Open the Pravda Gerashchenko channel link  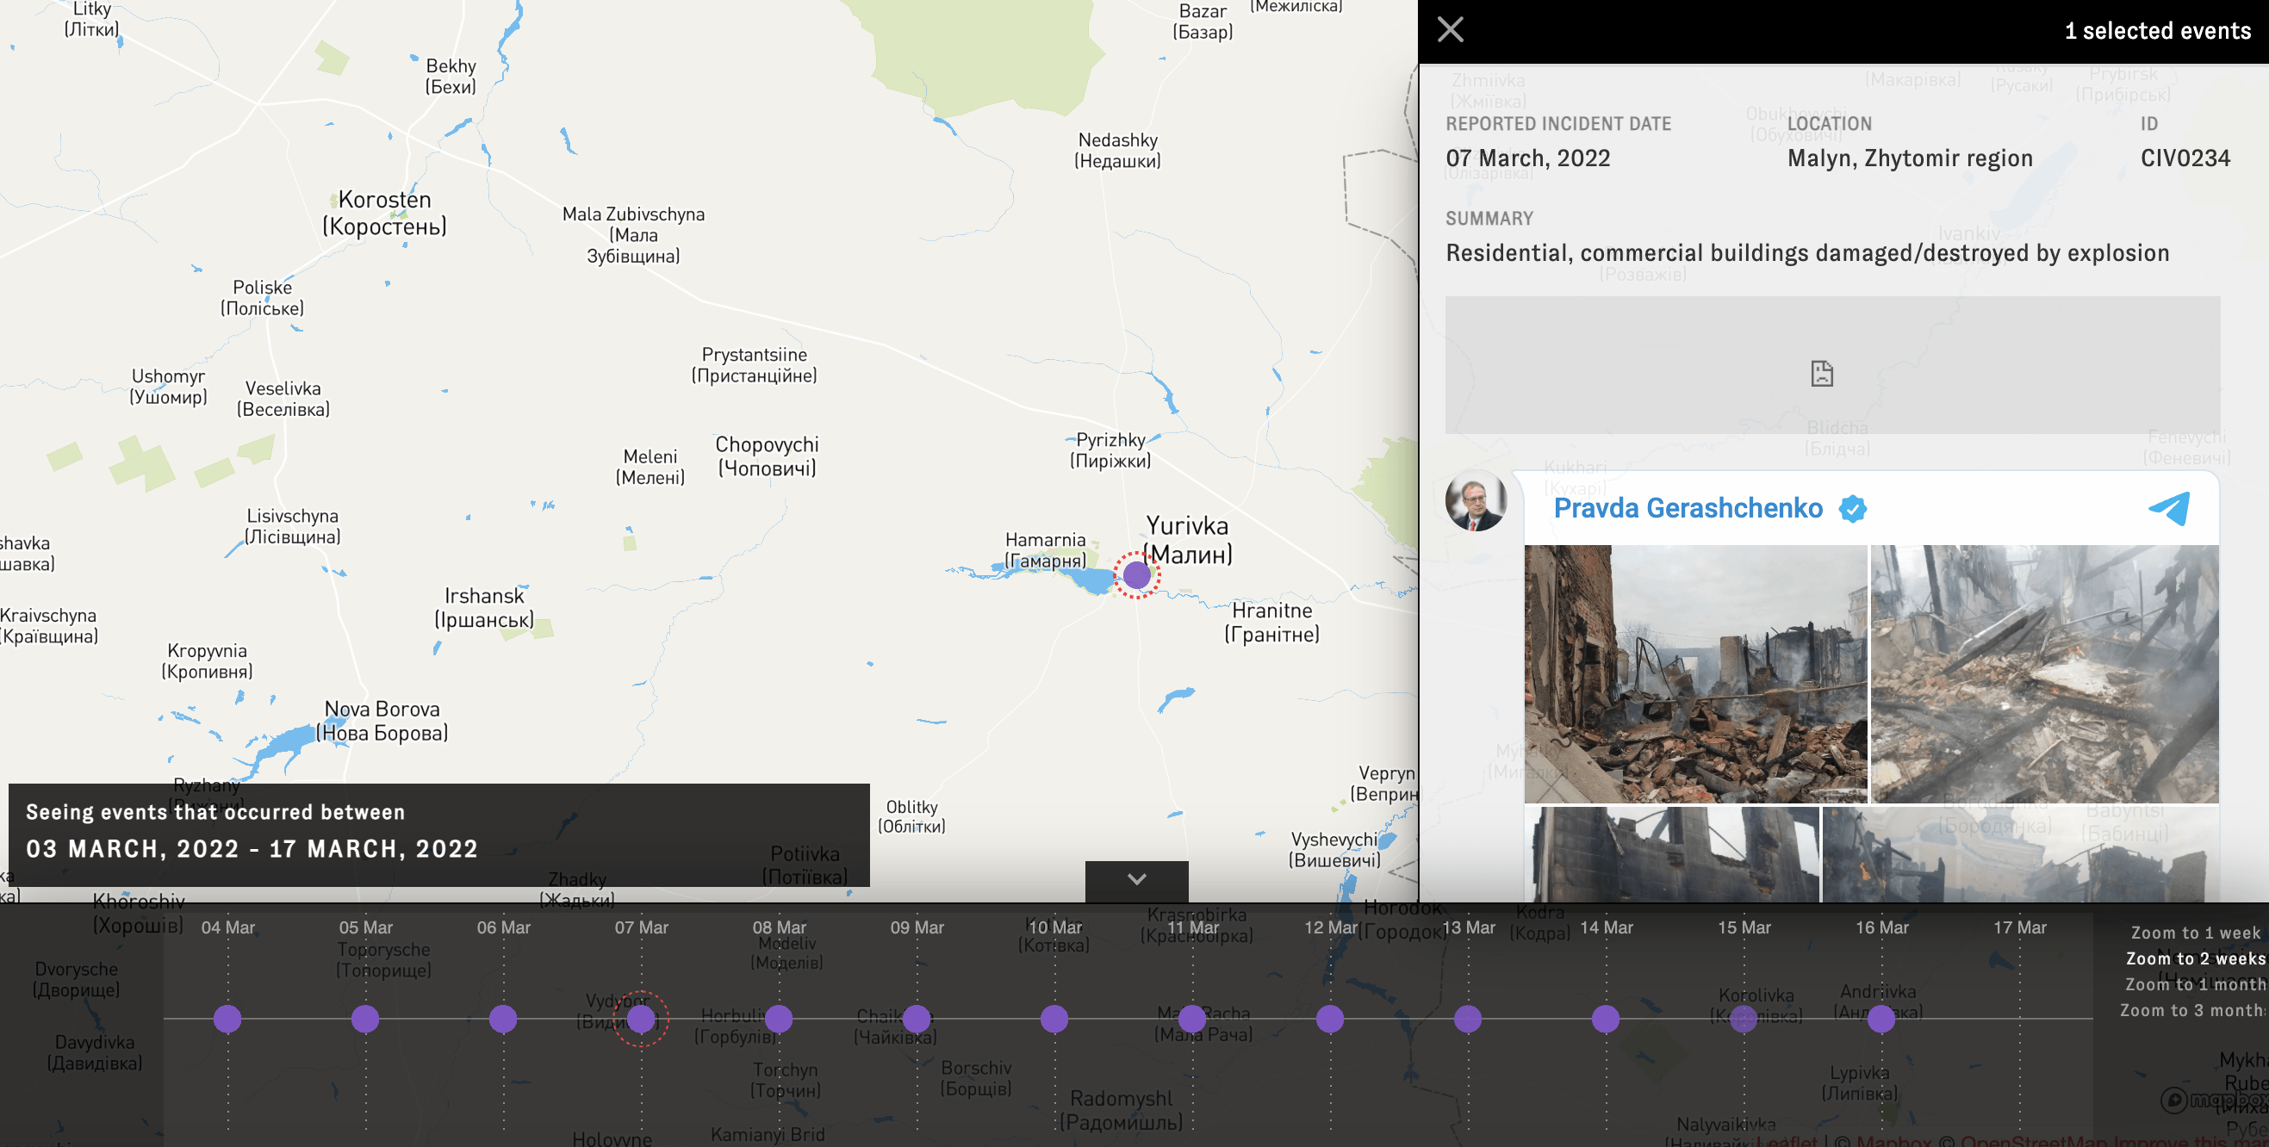(x=1688, y=508)
